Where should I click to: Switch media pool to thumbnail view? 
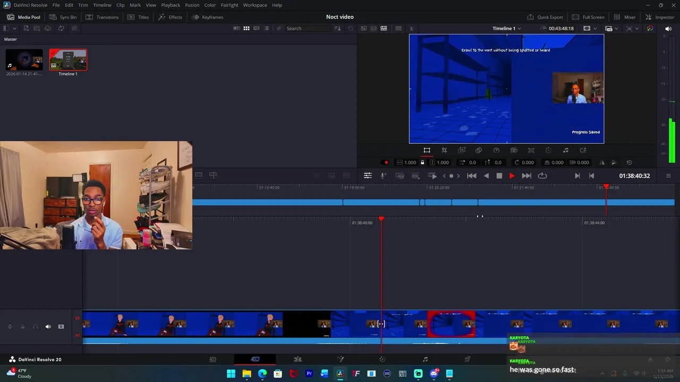coord(246,28)
